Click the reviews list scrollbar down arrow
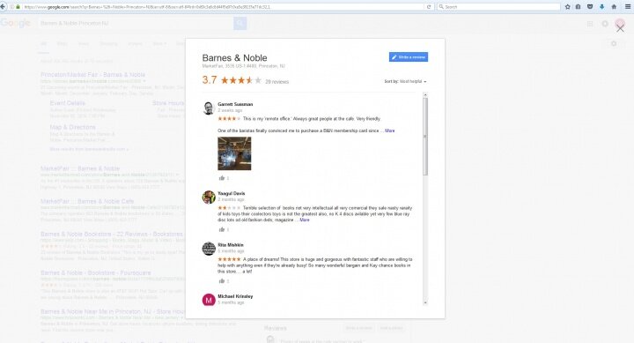The width and height of the screenshot is (634, 343). pyautogui.click(x=425, y=302)
